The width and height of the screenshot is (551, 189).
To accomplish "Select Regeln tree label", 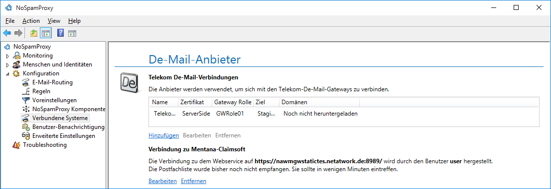I will 41,91.
